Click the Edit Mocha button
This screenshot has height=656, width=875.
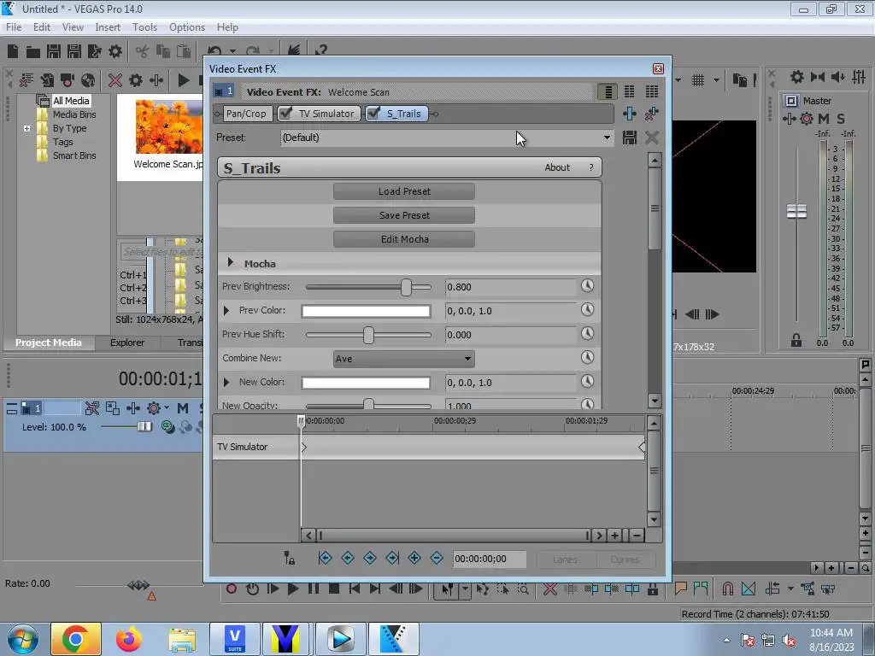[404, 239]
